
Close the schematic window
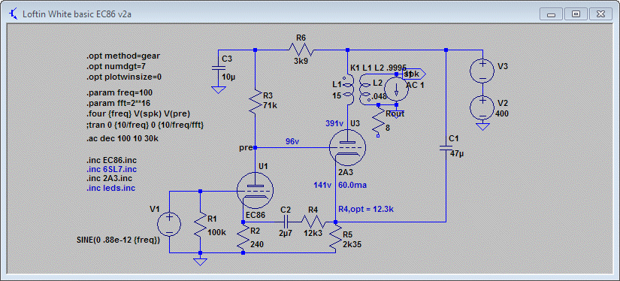tap(601, 14)
